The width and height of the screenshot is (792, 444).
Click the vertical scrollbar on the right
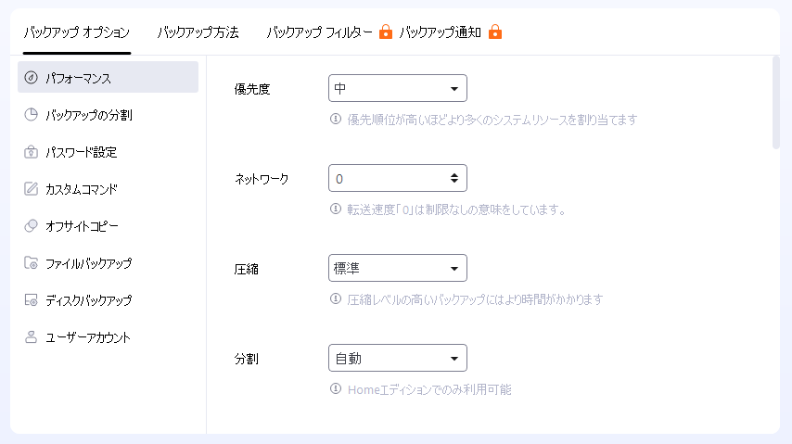click(776, 103)
